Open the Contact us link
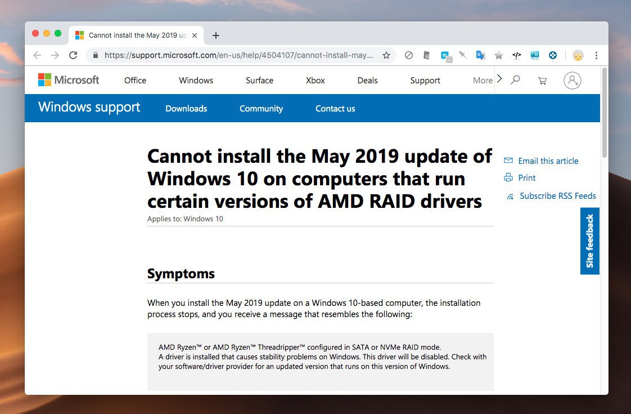631x414 pixels. pyautogui.click(x=335, y=109)
